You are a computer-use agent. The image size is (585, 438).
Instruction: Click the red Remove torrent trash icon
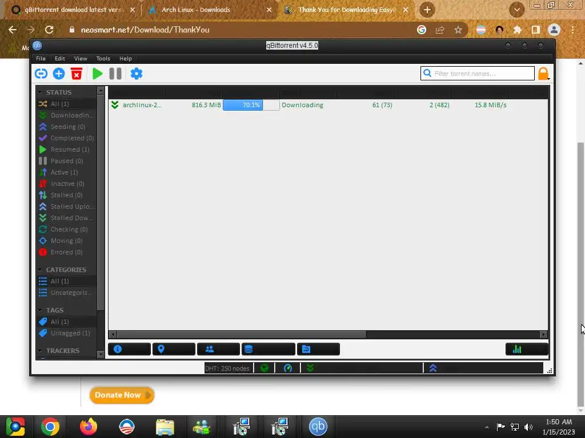coord(77,74)
